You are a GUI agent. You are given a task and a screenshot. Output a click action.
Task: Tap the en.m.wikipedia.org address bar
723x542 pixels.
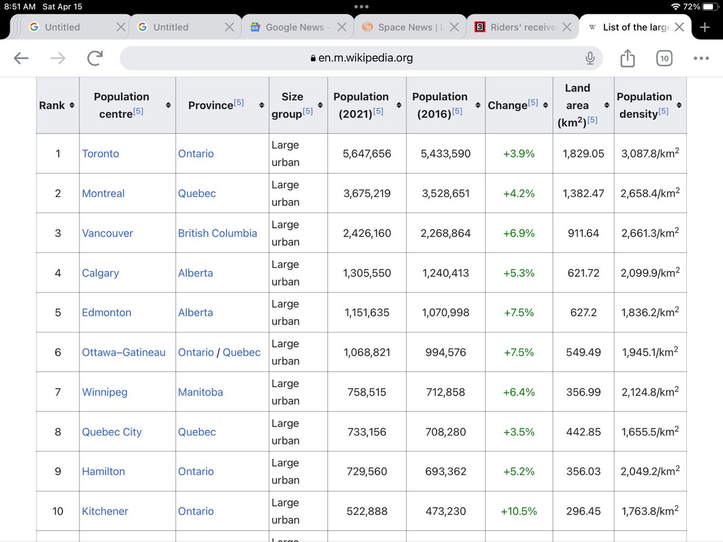(361, 58)
